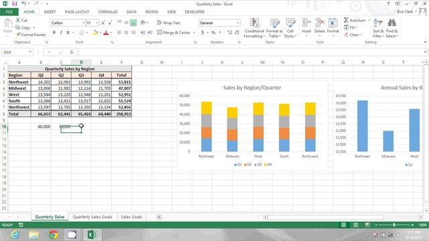
Task: Switch to Page Layout view icon
Action: tap(356, 225)
